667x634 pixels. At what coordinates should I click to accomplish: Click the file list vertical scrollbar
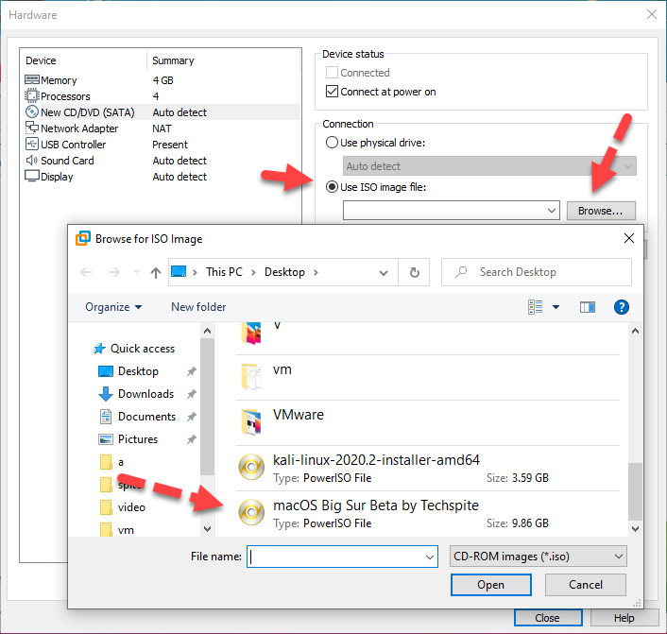click(x=635, y=490)
